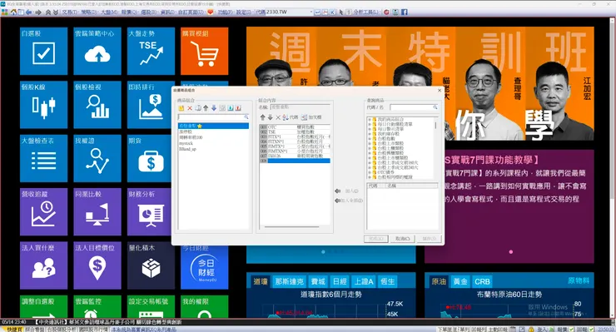
Task: Click the 加欄 button in 組合內容
Action: click(x=311, y=117)
